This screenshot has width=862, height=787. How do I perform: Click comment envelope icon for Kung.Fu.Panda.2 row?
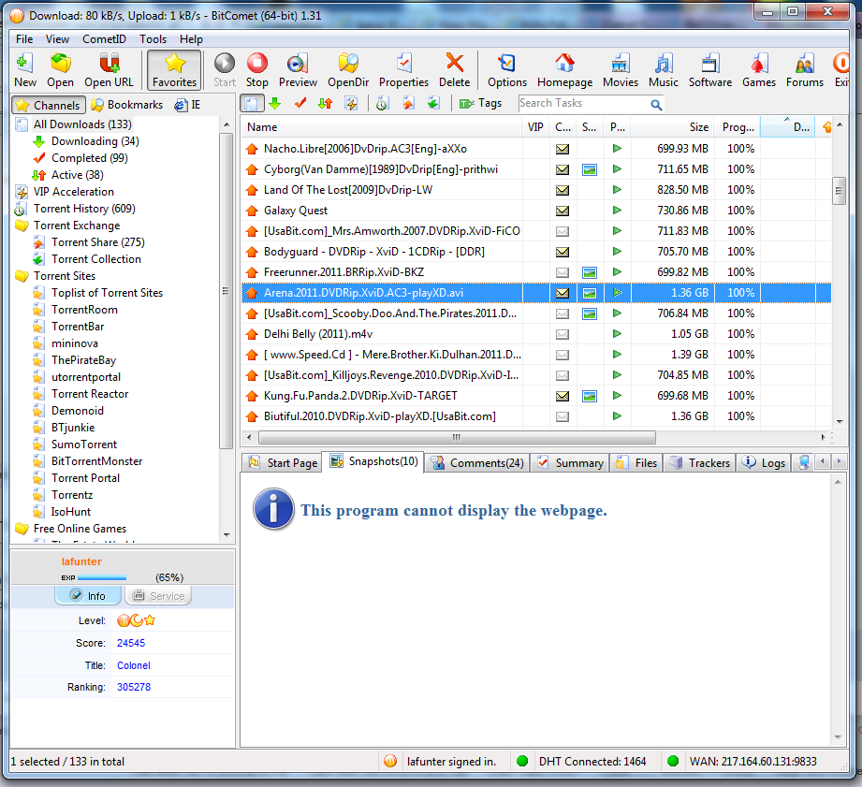pyautogui.click(x=562, y=396)
